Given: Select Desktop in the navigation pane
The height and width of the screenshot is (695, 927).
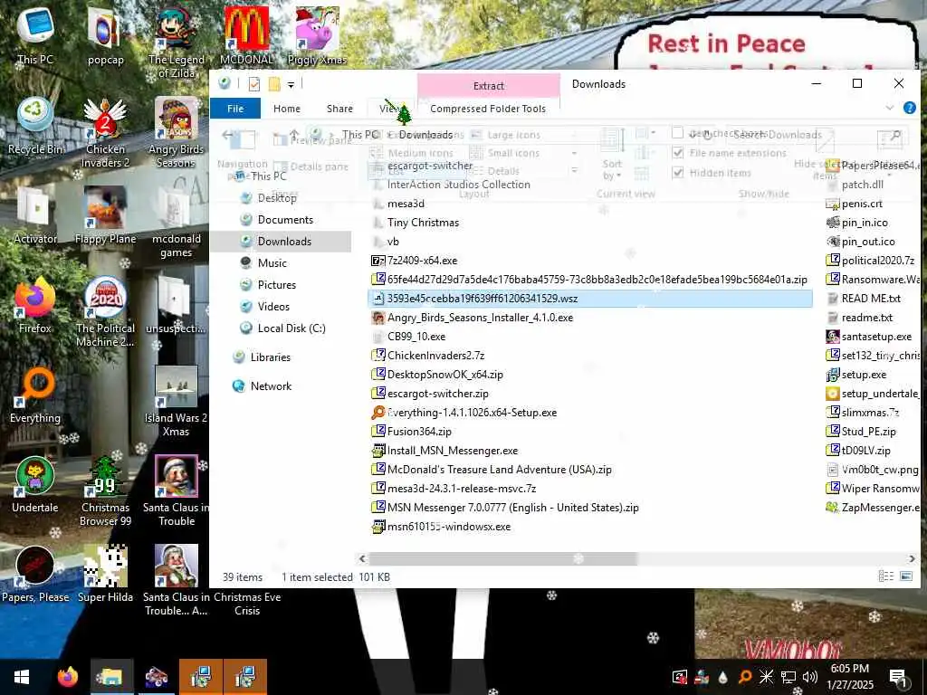Looking at the screenshot, I should [277, 198].
